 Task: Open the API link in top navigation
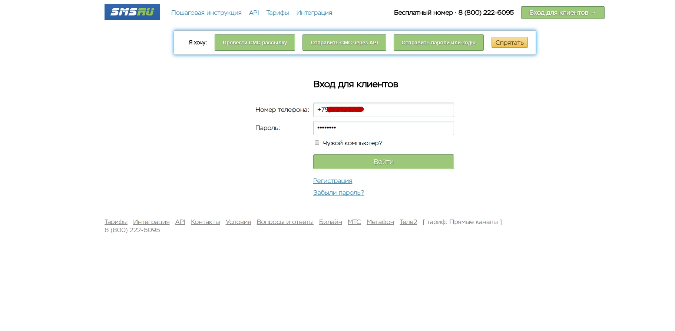pyautogui.click(x=254, y=13)
